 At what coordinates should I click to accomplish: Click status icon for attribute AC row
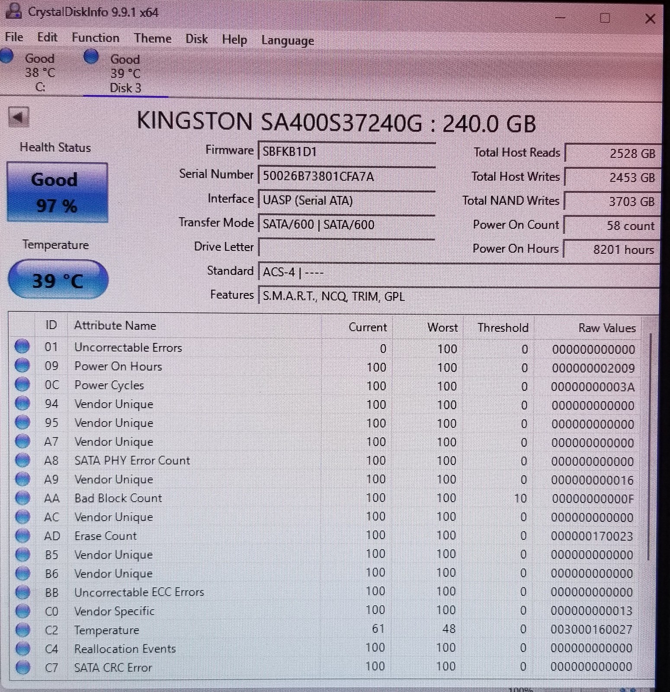click(x=22, y=517)
